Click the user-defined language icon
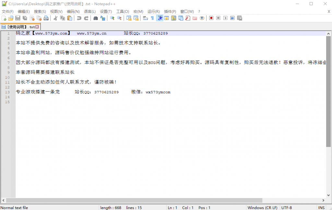Image resolution: width=332 pixels, height=210 pixels. [x=166, y=18]
